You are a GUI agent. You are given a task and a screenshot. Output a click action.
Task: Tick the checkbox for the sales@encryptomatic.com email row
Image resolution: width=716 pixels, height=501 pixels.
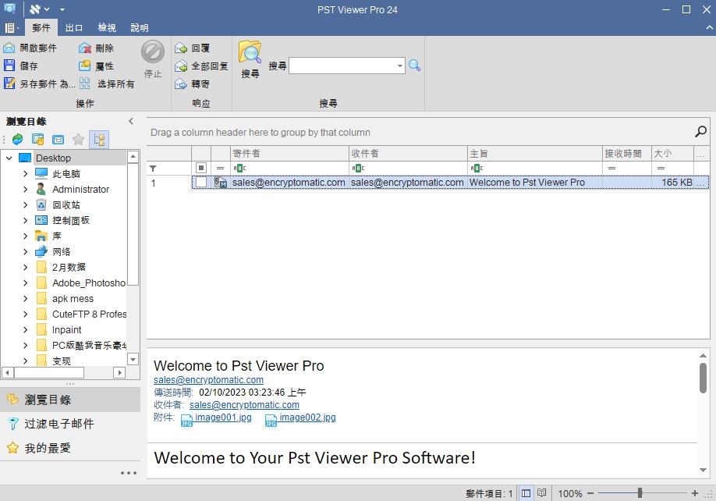click(x=201, y=183)
